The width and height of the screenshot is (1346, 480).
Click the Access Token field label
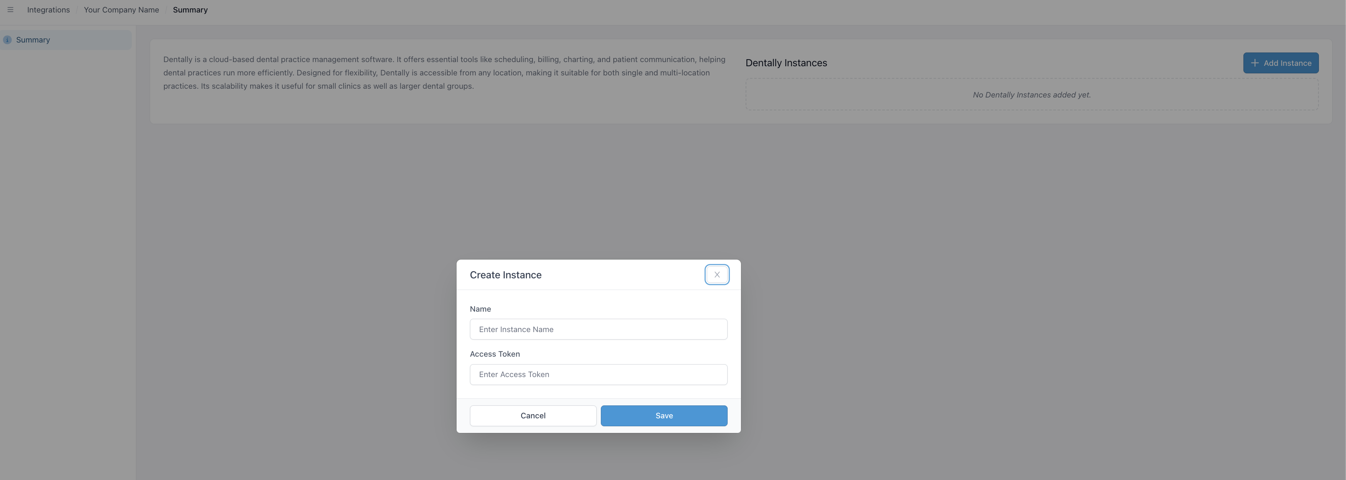point(494,354)
